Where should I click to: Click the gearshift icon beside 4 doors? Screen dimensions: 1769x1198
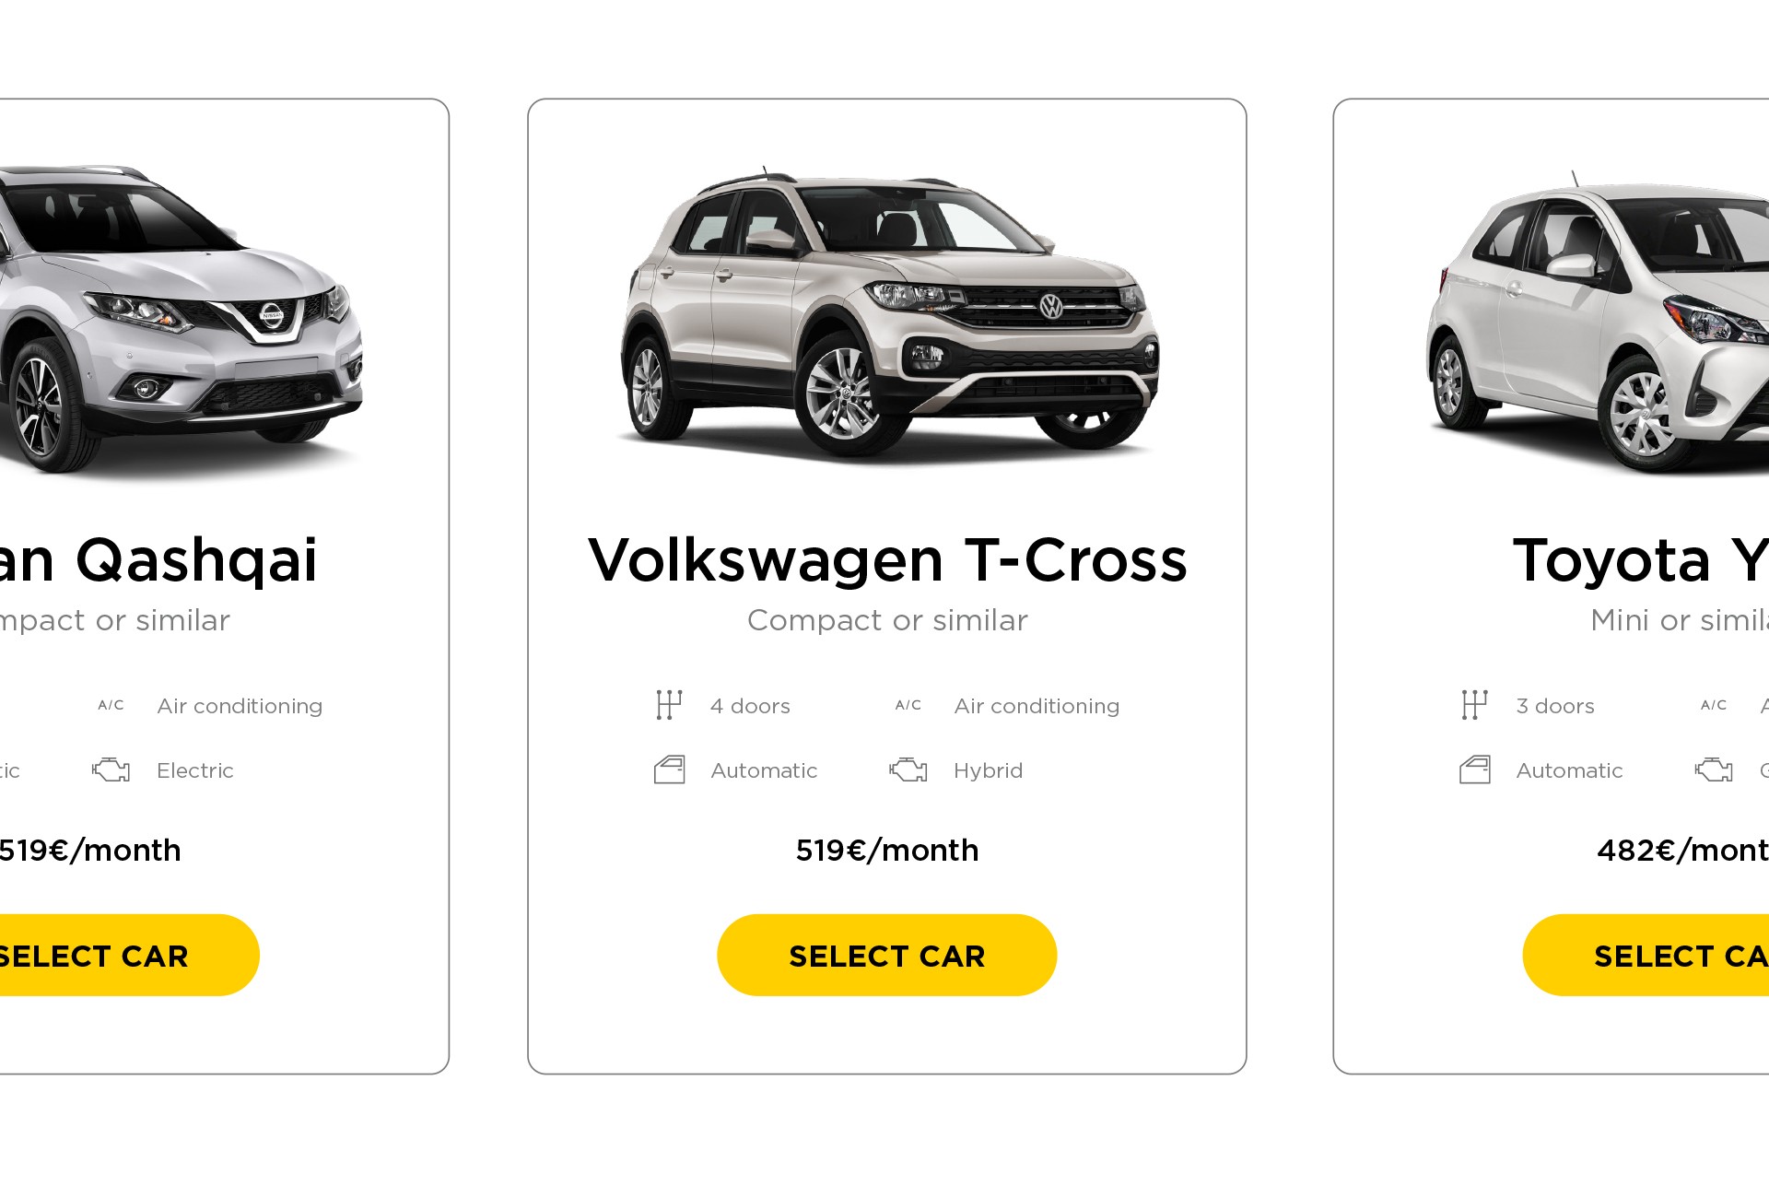[x=669, y=705]
